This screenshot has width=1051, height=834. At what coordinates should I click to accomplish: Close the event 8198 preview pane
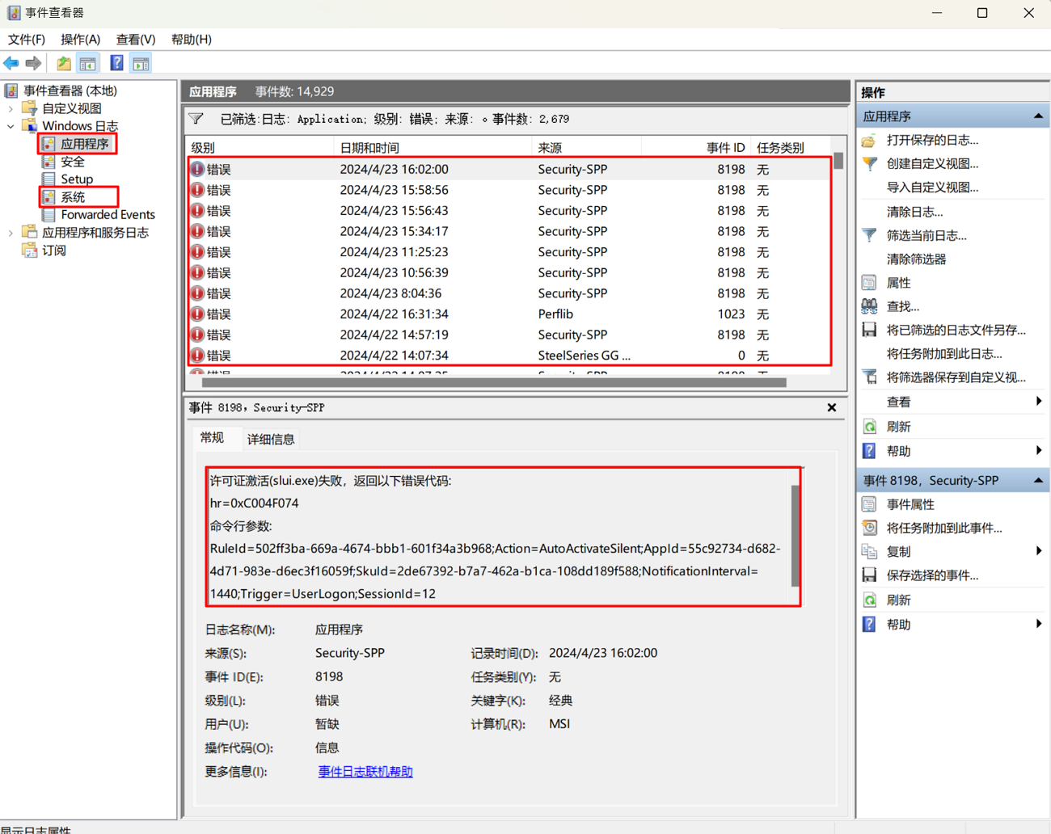point(831,407)
